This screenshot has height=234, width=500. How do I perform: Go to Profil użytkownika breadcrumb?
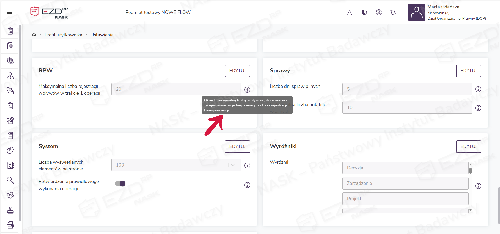[x=63, y=35]
